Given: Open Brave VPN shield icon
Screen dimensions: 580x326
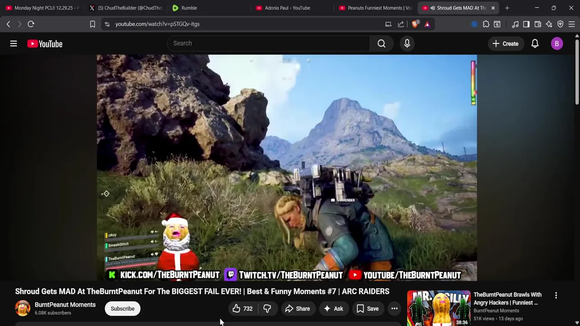Looking at the screenshot, I should click(x=561, y=24).
